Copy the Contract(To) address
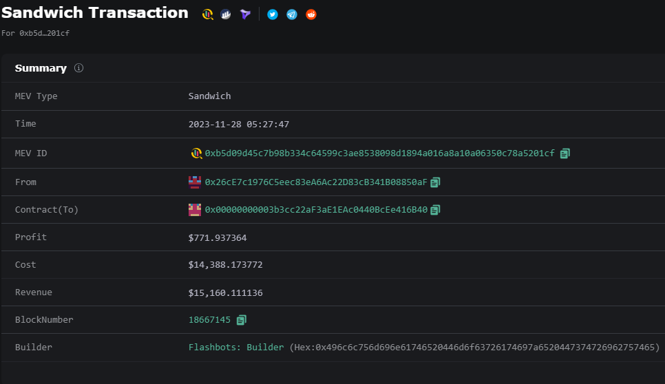This screenshot has width=665, height=384. pyautogui.click(x=435, y=210)
